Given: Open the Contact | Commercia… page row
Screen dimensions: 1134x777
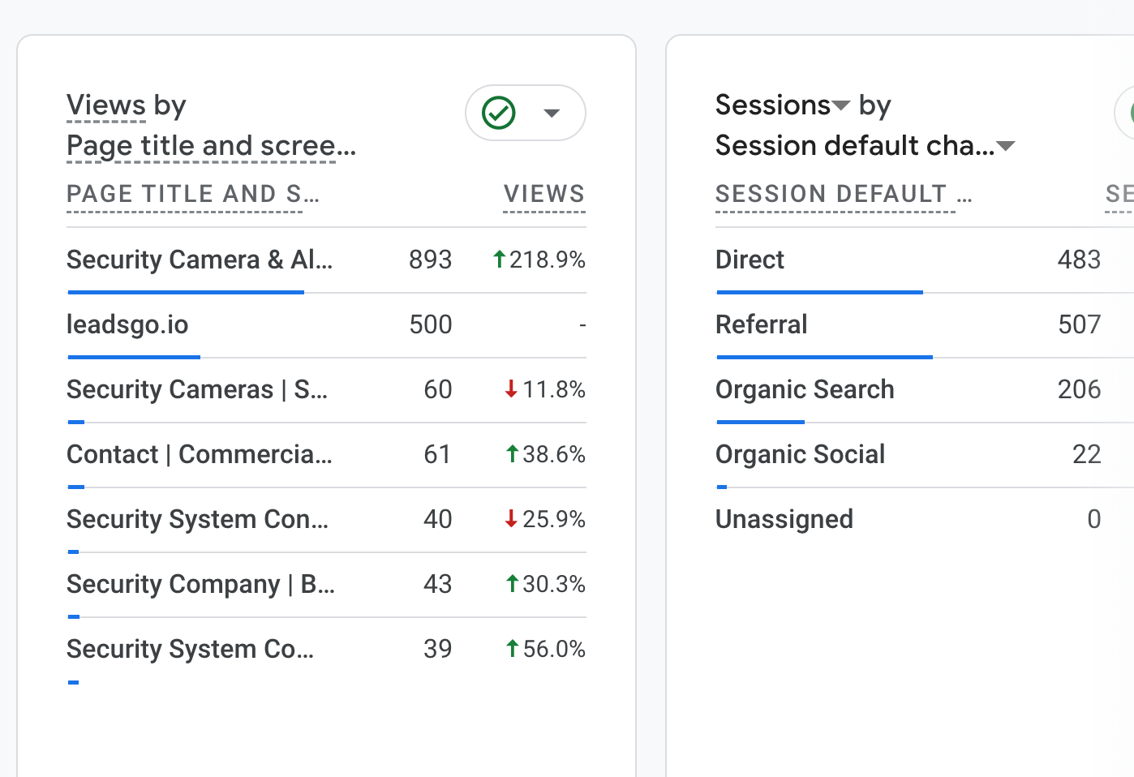Looking at the screenshot, I should [x=200, y=454].
